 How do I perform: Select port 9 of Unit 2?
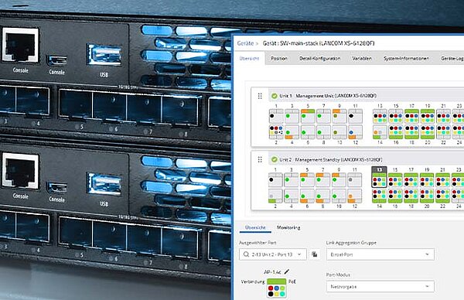click(339, 180)
